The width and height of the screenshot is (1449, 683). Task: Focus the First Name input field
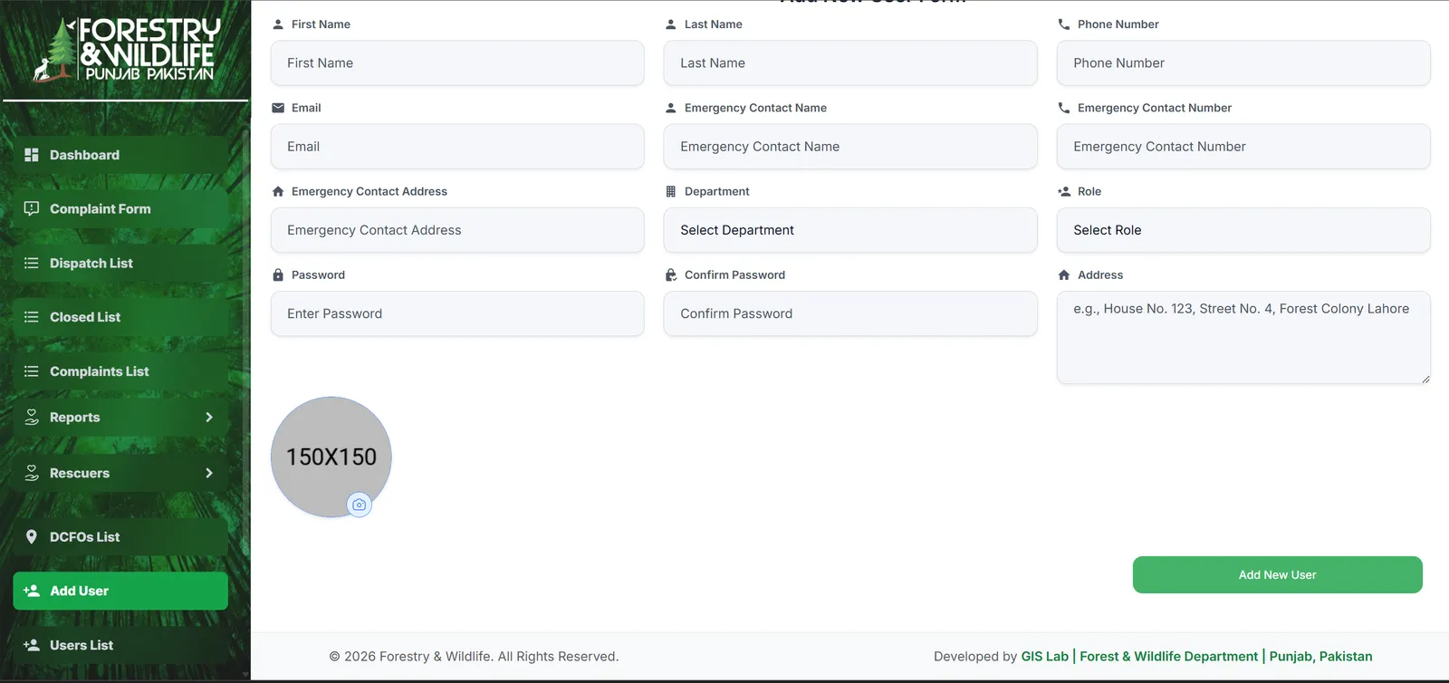tap(457, 63)
